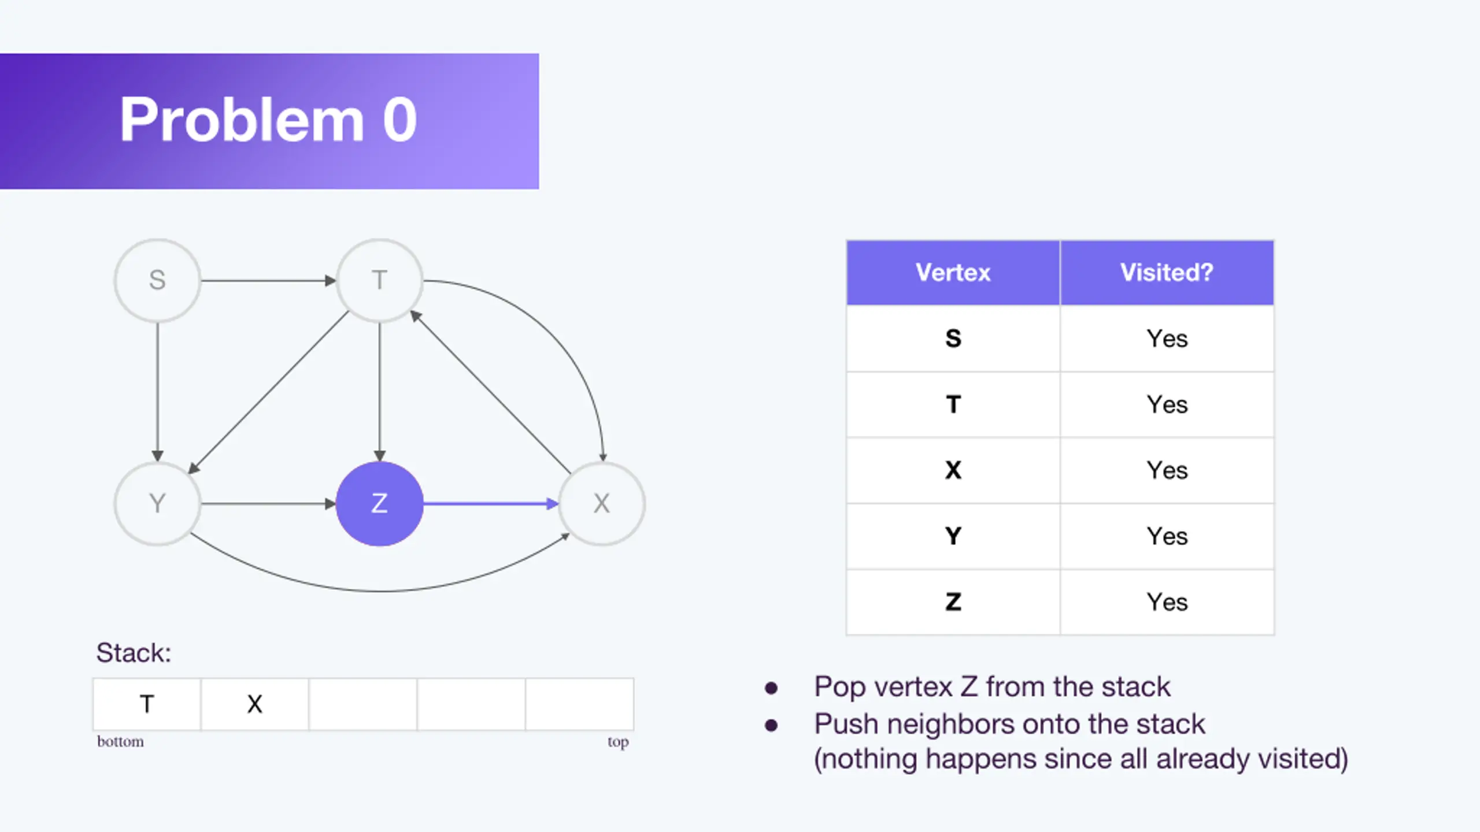
Task: Click the empty top stack cell
Action: pos(580,704)
